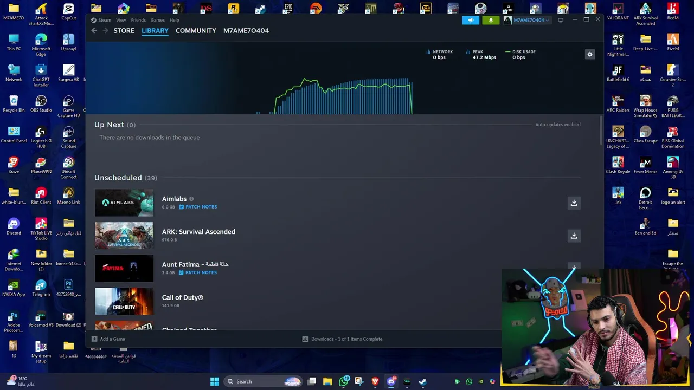
Task: Select the ARC Raiders desktop icon
Action: [x=618, y=103]
